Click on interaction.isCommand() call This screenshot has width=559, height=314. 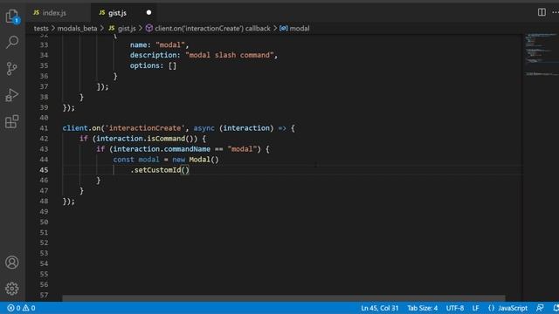(x=147, y=139)
